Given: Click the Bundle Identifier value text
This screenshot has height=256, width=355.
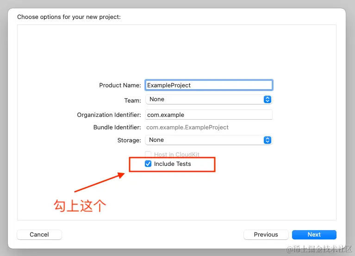Looking at the screenshot, I should tap(187, 128).
